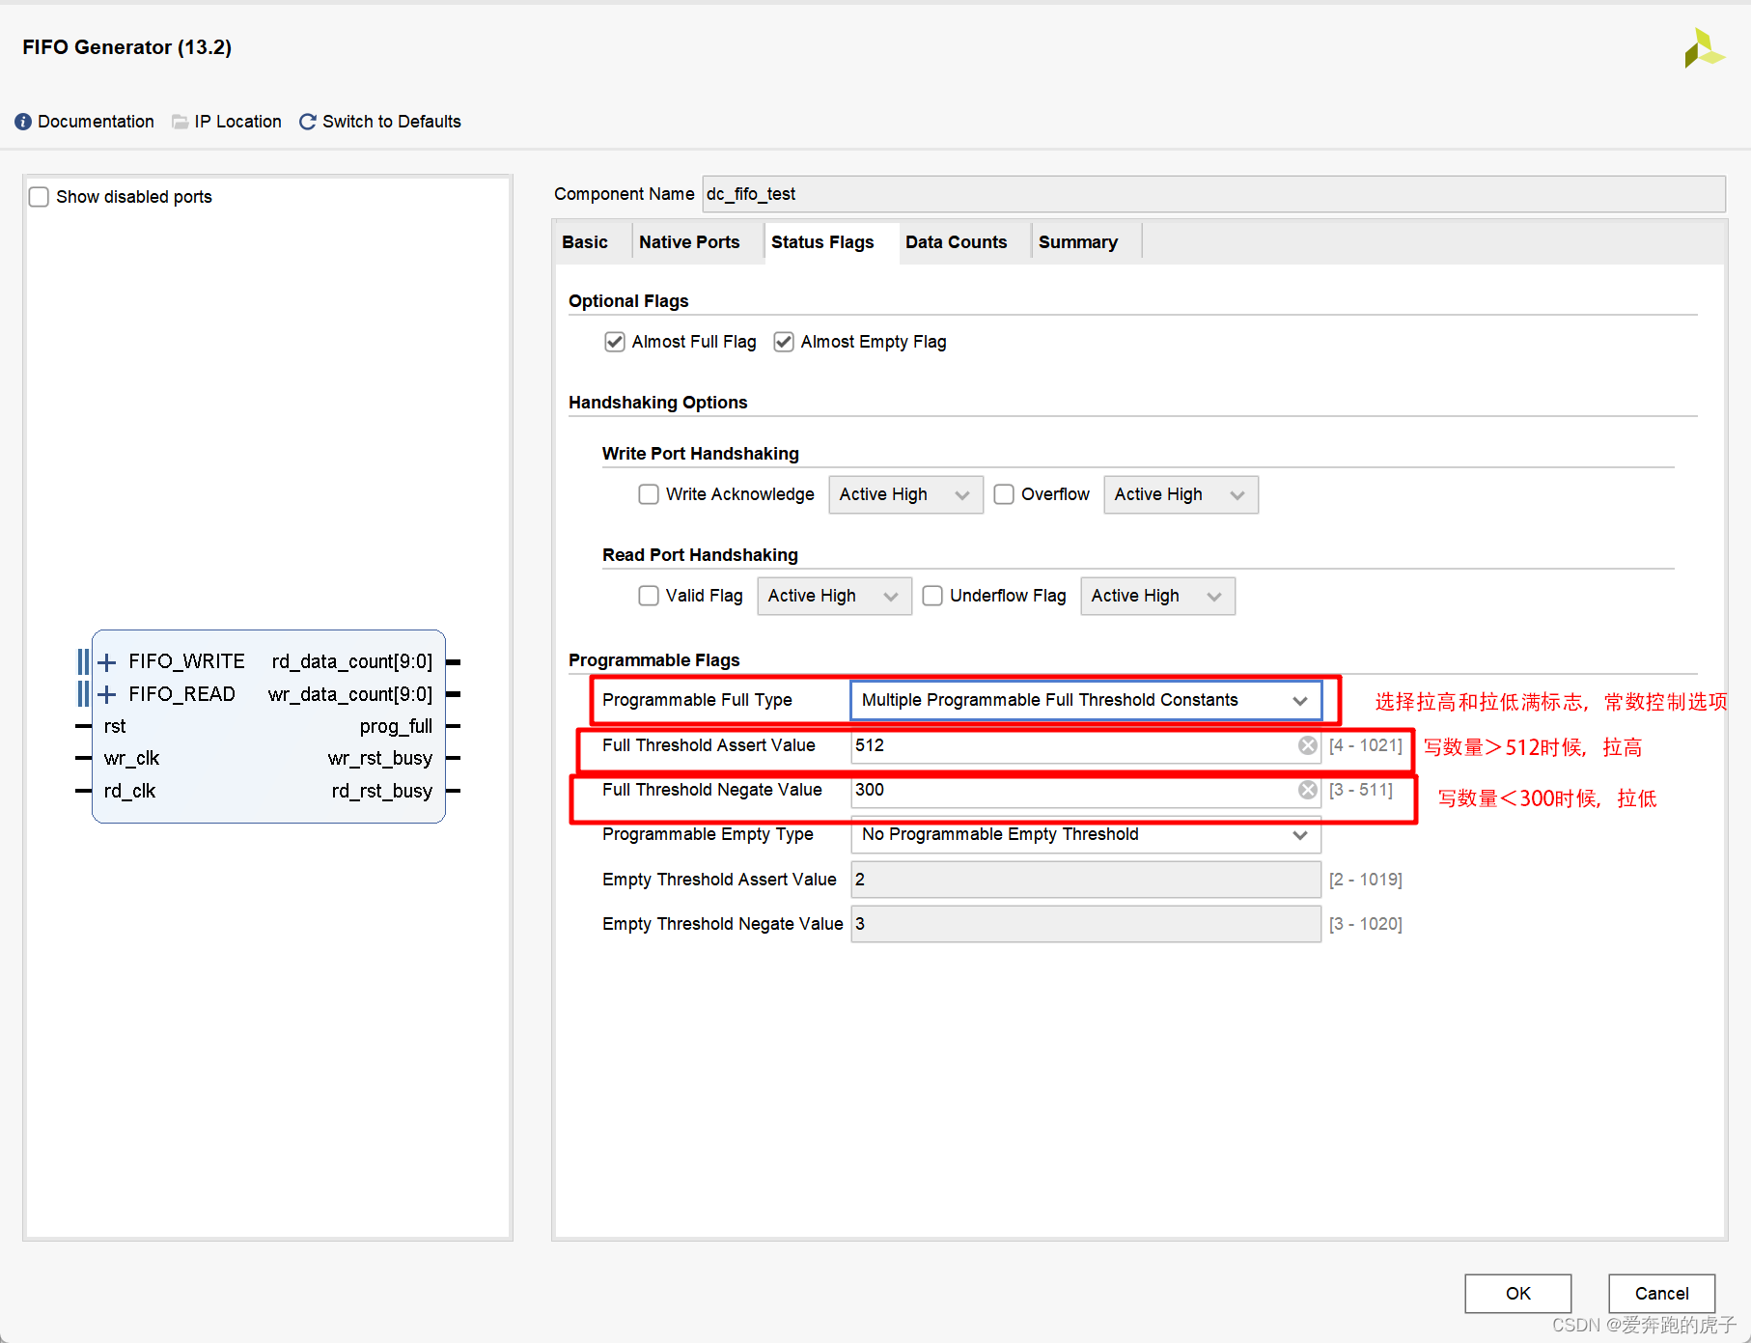Uncheck the Almost Empty Flag checkbox
The height and width of the screenshot is (1343, 1751).
tap(784, 342)
